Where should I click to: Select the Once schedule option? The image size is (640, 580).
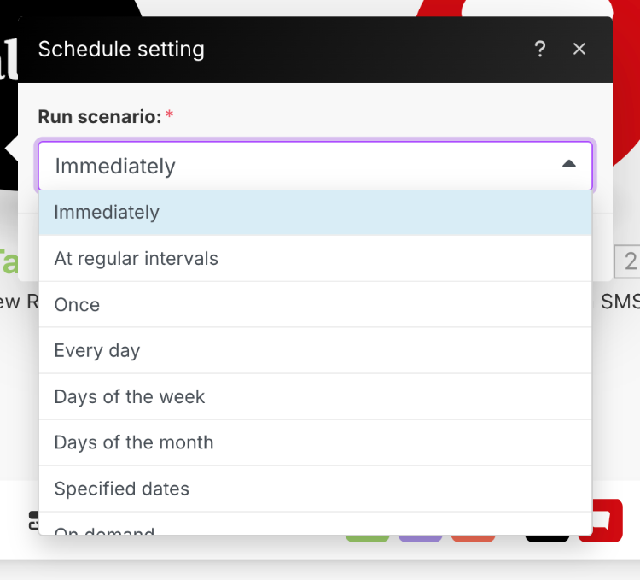[x=315, y=305]
